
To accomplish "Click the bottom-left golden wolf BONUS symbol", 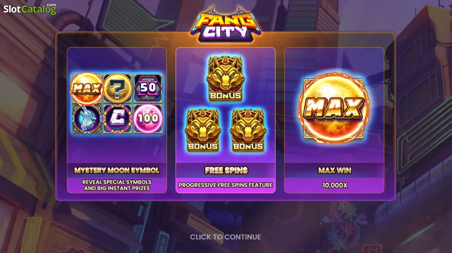I will click(x=203, y=130).
